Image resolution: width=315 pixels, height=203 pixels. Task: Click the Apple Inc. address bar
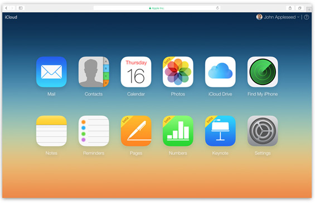[157, 8]
